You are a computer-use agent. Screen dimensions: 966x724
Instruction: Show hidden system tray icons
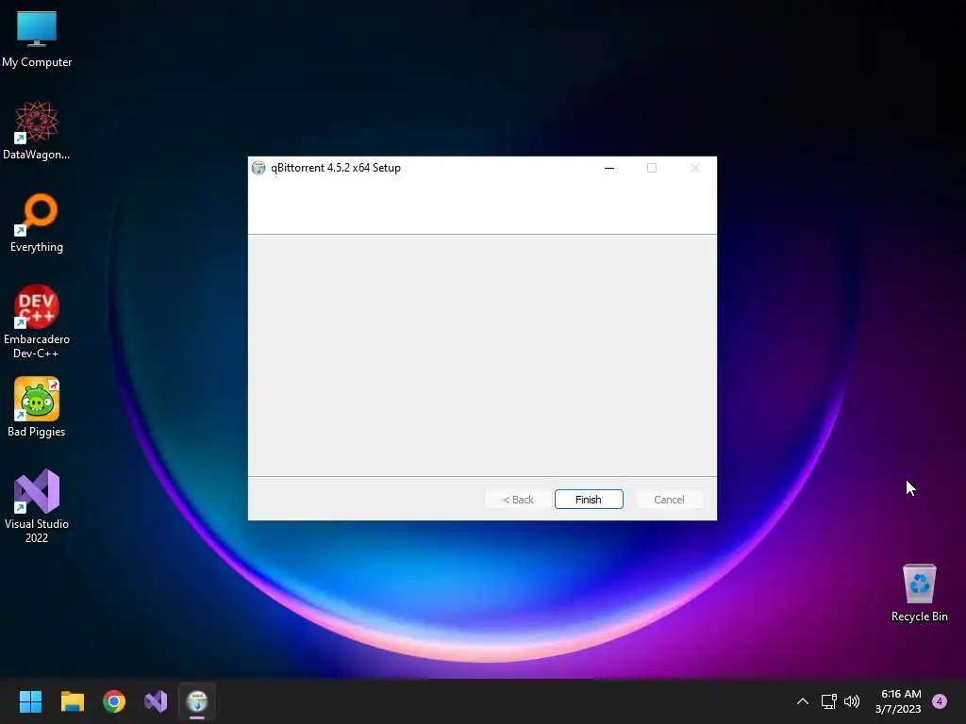pyautogui.click(x=803, y=701)
